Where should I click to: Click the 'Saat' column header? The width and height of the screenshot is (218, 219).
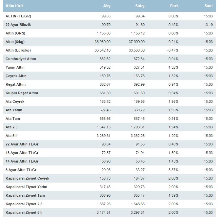pyautogui.click(x=208, y=6)
